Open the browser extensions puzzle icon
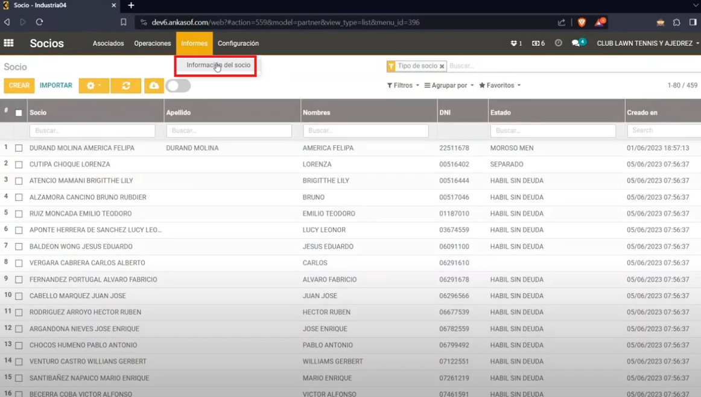 [x=676, y=22]
